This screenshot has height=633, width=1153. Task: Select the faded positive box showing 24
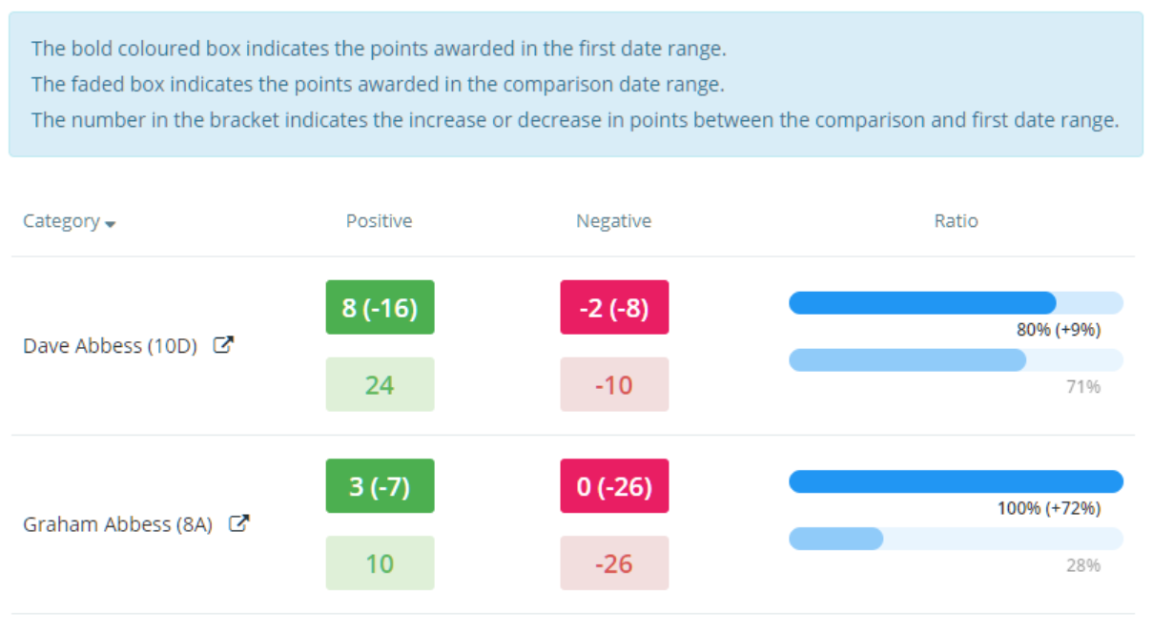tap(380, 383)
